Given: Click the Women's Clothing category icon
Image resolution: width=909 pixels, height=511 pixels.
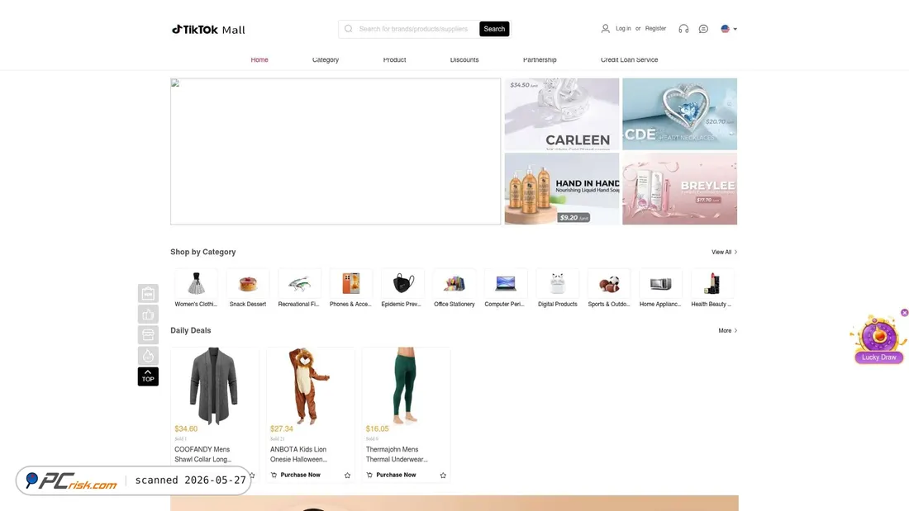Looking at the screenshot, I should pos(196,283).
